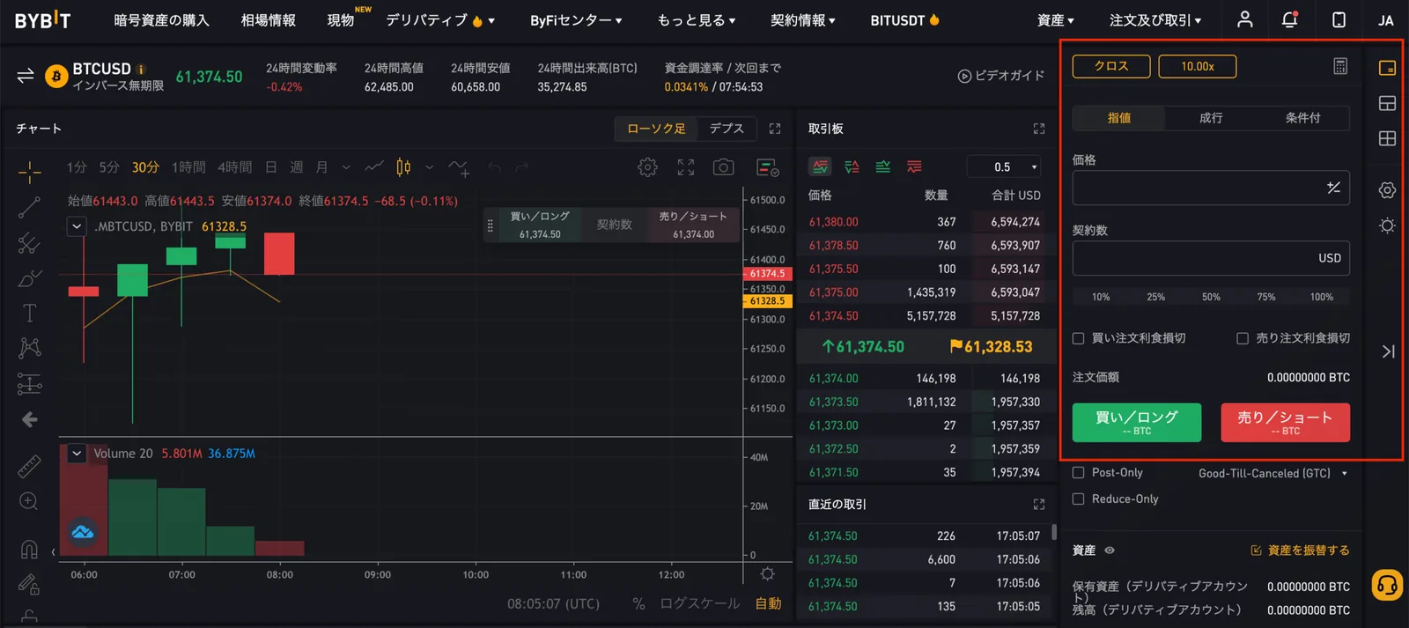This screenshot has height=628, width=1409.
Task: Click the 買い/ロング buy button
Action: point(1137,423)
